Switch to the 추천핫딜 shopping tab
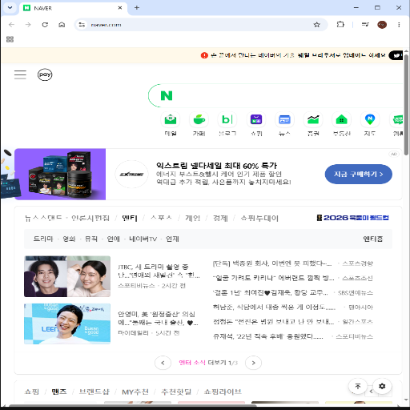Screen dimensions: 410x410 (x=176, y=392)
